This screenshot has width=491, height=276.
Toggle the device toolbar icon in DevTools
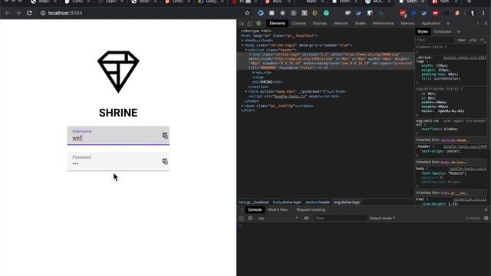pyautogui.click(x=249, y=24)
